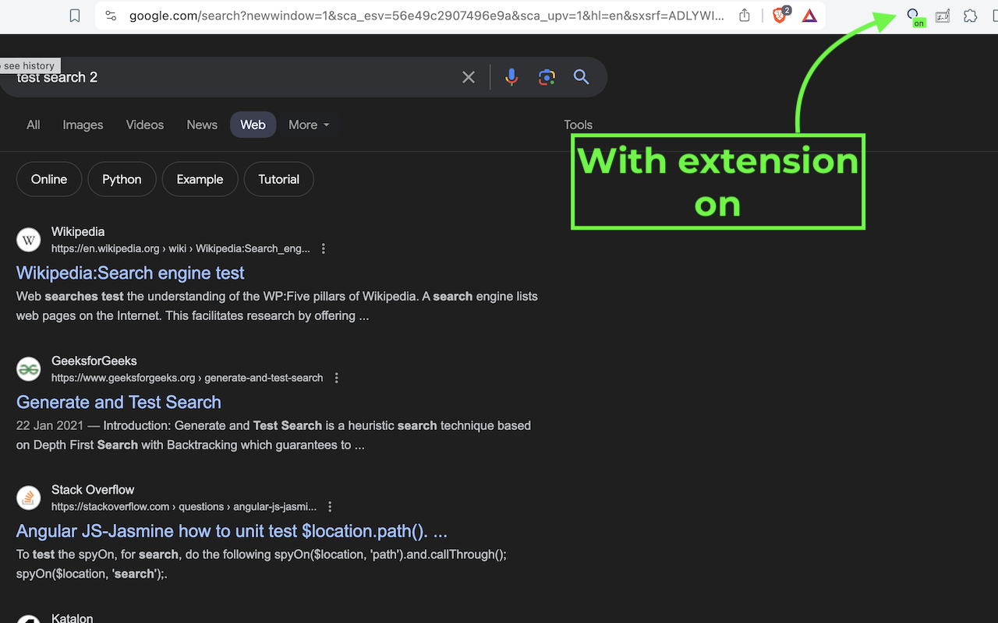Expand the More dropdown filter
Image resolution: width=998 pixels, height=623 pixels.
[x=309, y=125]
